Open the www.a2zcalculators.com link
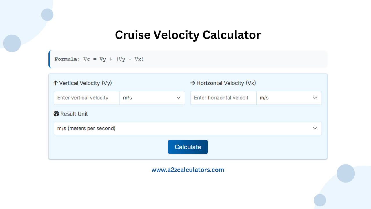 point(188,170)
